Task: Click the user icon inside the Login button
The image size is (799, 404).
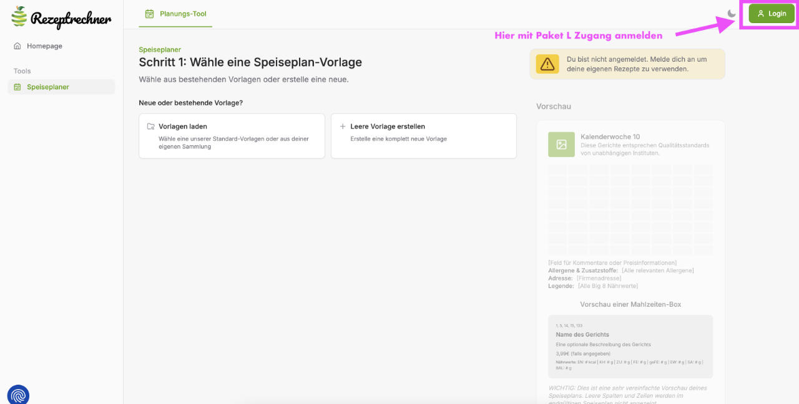Action: (x=760, y=14)
